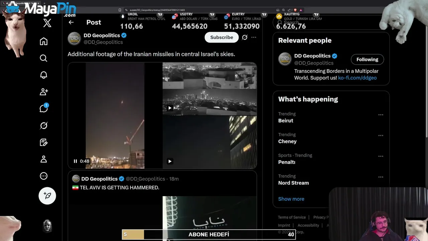Play the bottom-right building video
The width and height of the screenshot is (428, 241).
pyautogui.click(x=170, y=161)
